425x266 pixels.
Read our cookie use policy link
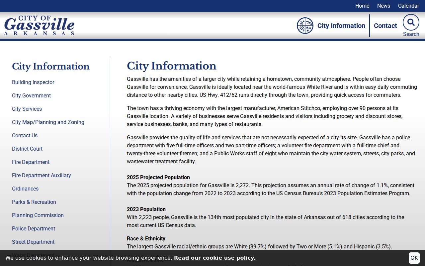(215, 258)
